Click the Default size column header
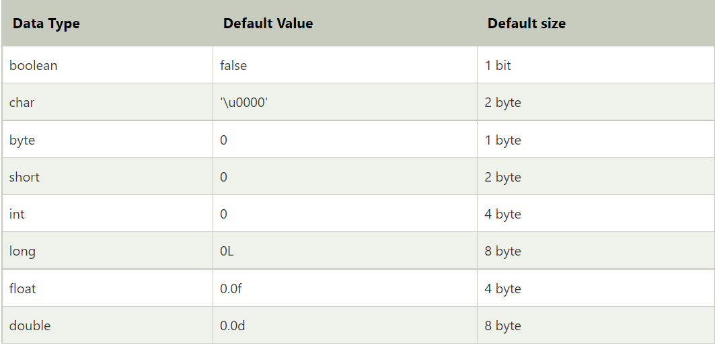 point(526,24)
